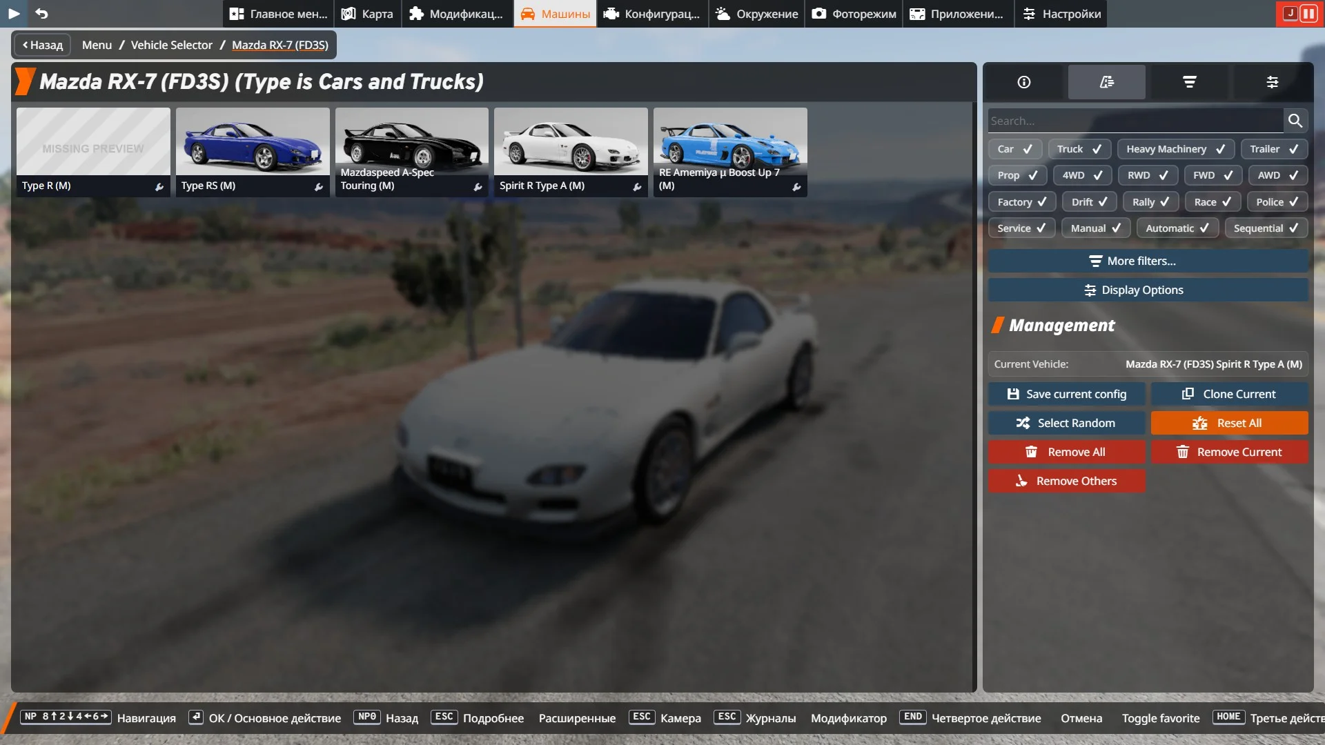Viewport: 1325px width, 745px height.
Task: Toggle the AWD filter
Action: [1278, 175]
